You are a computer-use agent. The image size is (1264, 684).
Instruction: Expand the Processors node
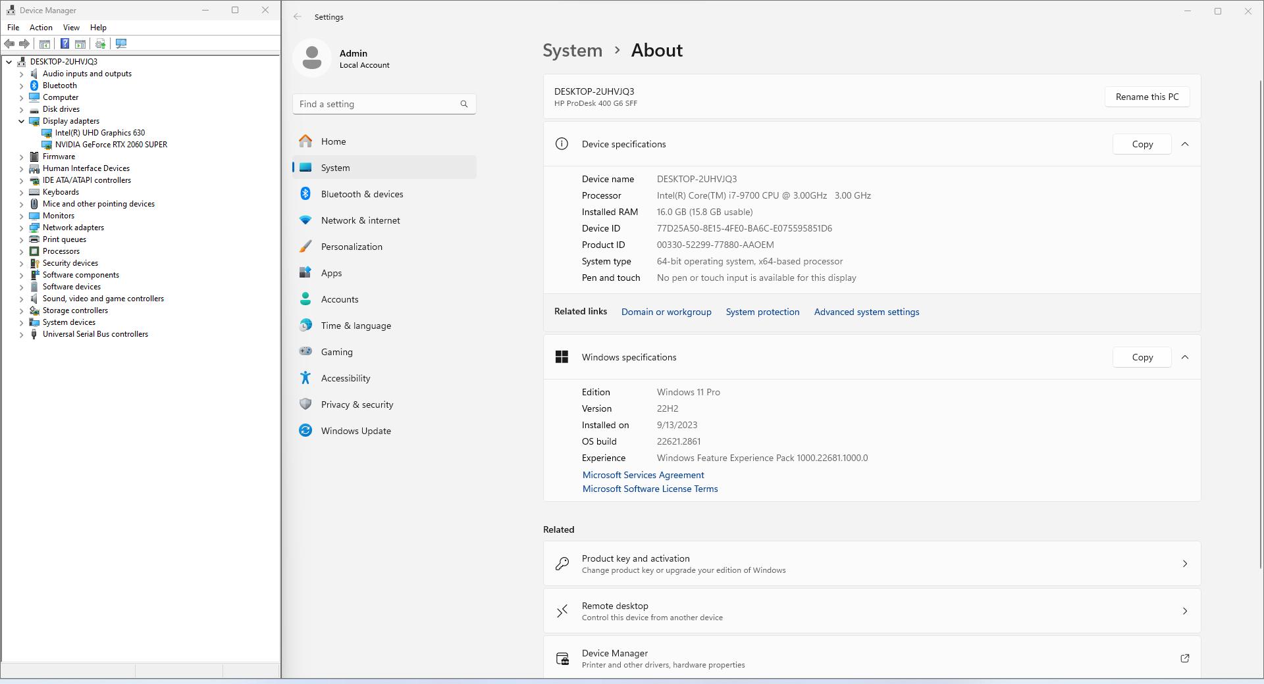point(21,251)
